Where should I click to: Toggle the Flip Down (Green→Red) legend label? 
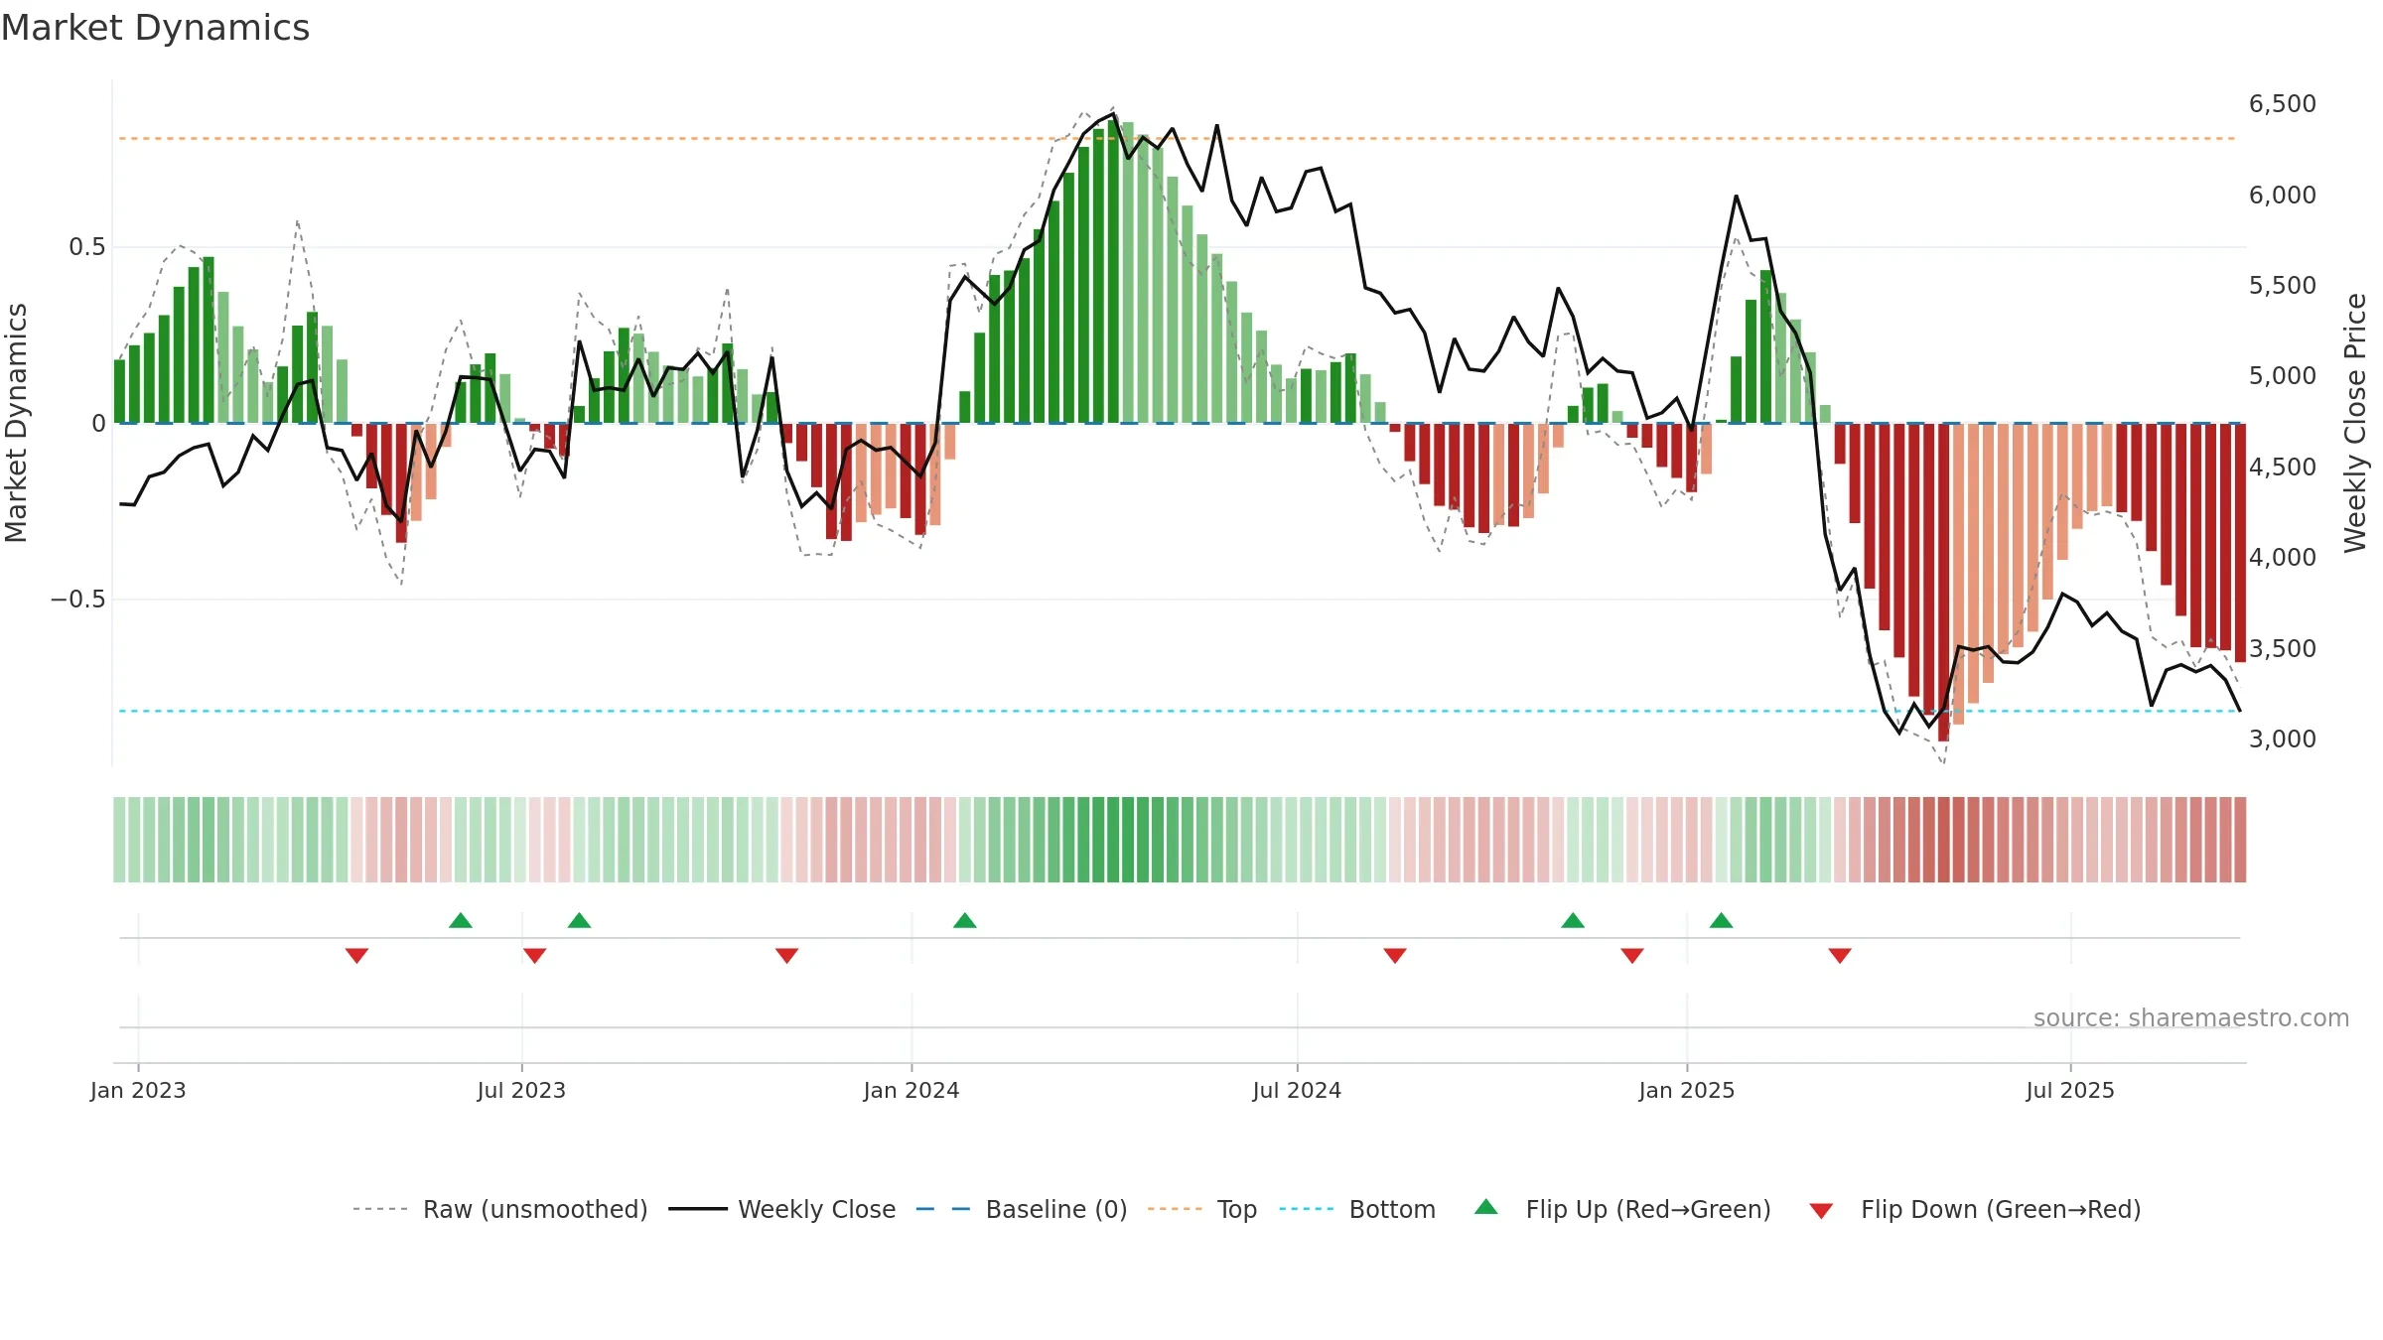2001,1209
